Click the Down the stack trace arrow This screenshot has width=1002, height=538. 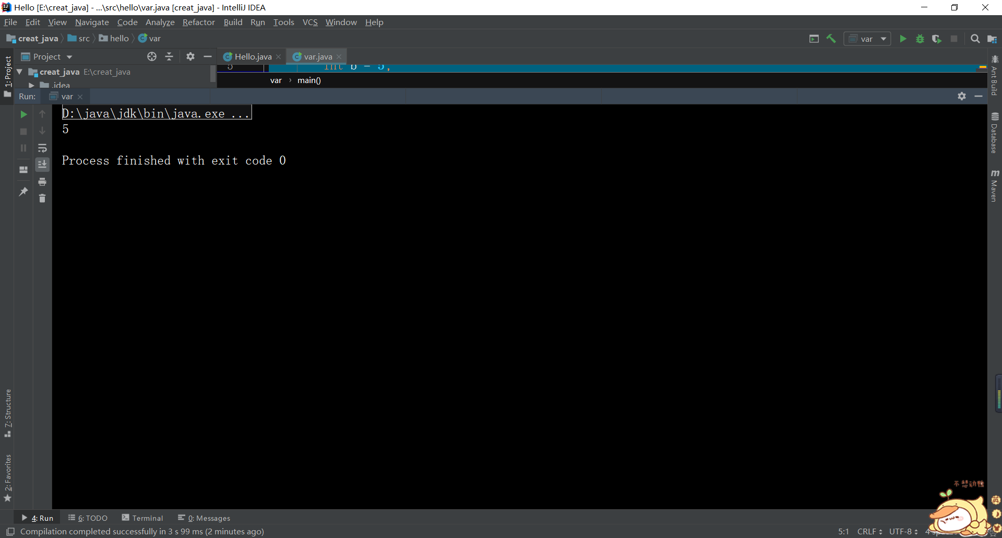(x=42, y=131)
